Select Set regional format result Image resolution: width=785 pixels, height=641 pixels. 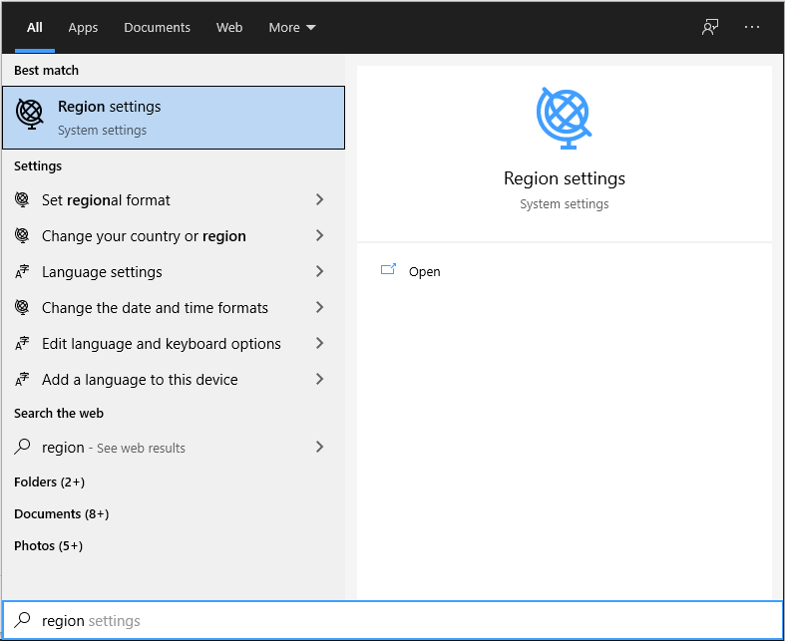click(x=174, y=200)
